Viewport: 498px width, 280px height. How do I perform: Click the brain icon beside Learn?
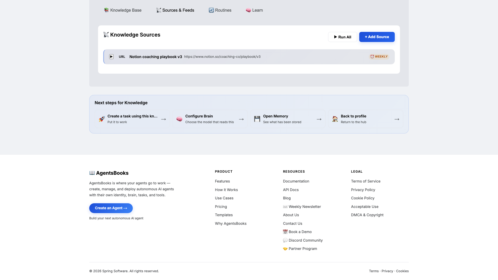click(248, 10)
